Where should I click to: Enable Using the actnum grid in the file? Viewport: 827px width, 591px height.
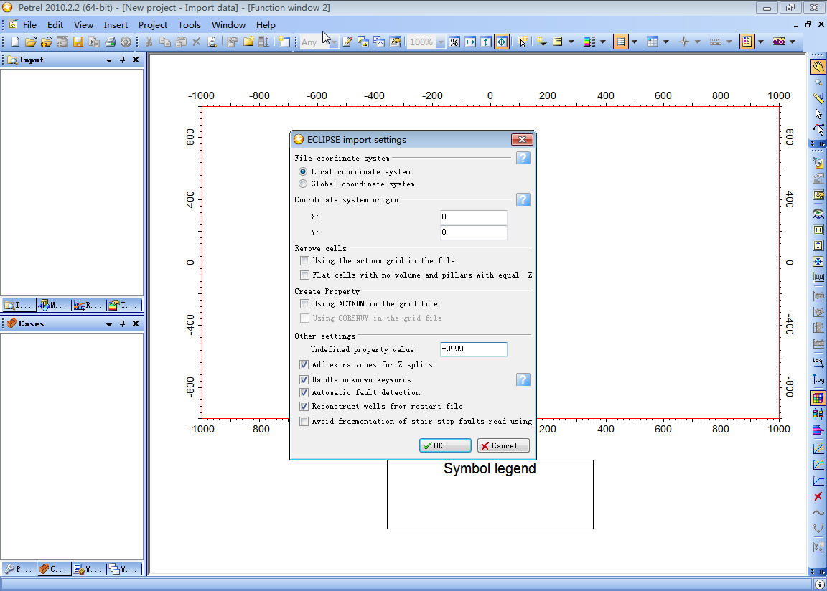pyautogui.click(x=304, y=261)
